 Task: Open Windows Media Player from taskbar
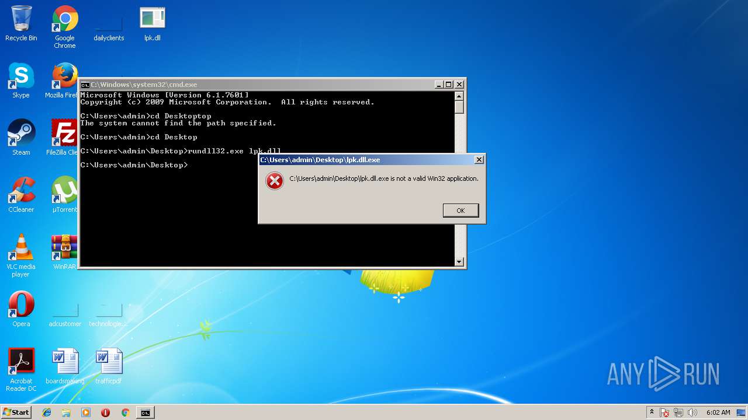[x=86, y=412]
